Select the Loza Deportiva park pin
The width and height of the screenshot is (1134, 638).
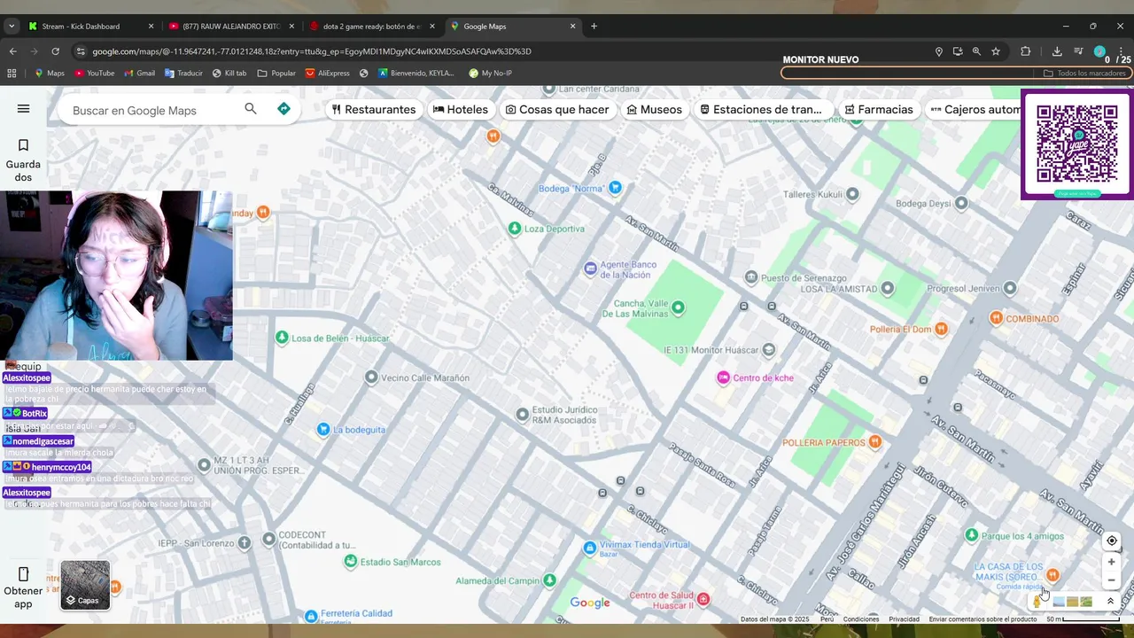tap(514, 229)
